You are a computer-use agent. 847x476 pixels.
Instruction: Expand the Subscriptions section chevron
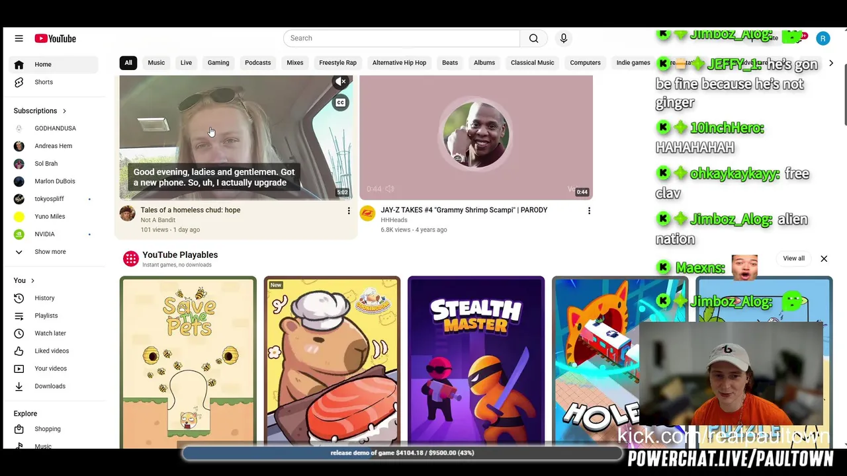(x=64, y=111)
